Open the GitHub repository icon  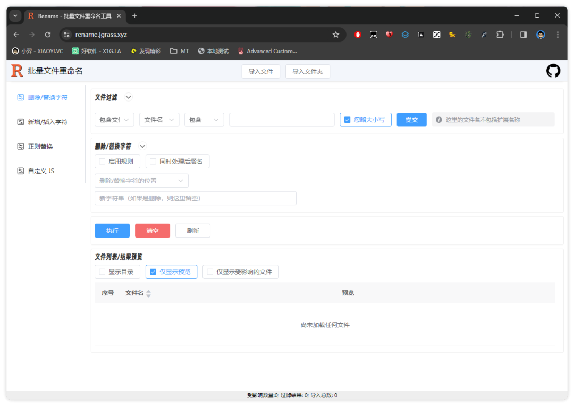(x=553, y=71)
